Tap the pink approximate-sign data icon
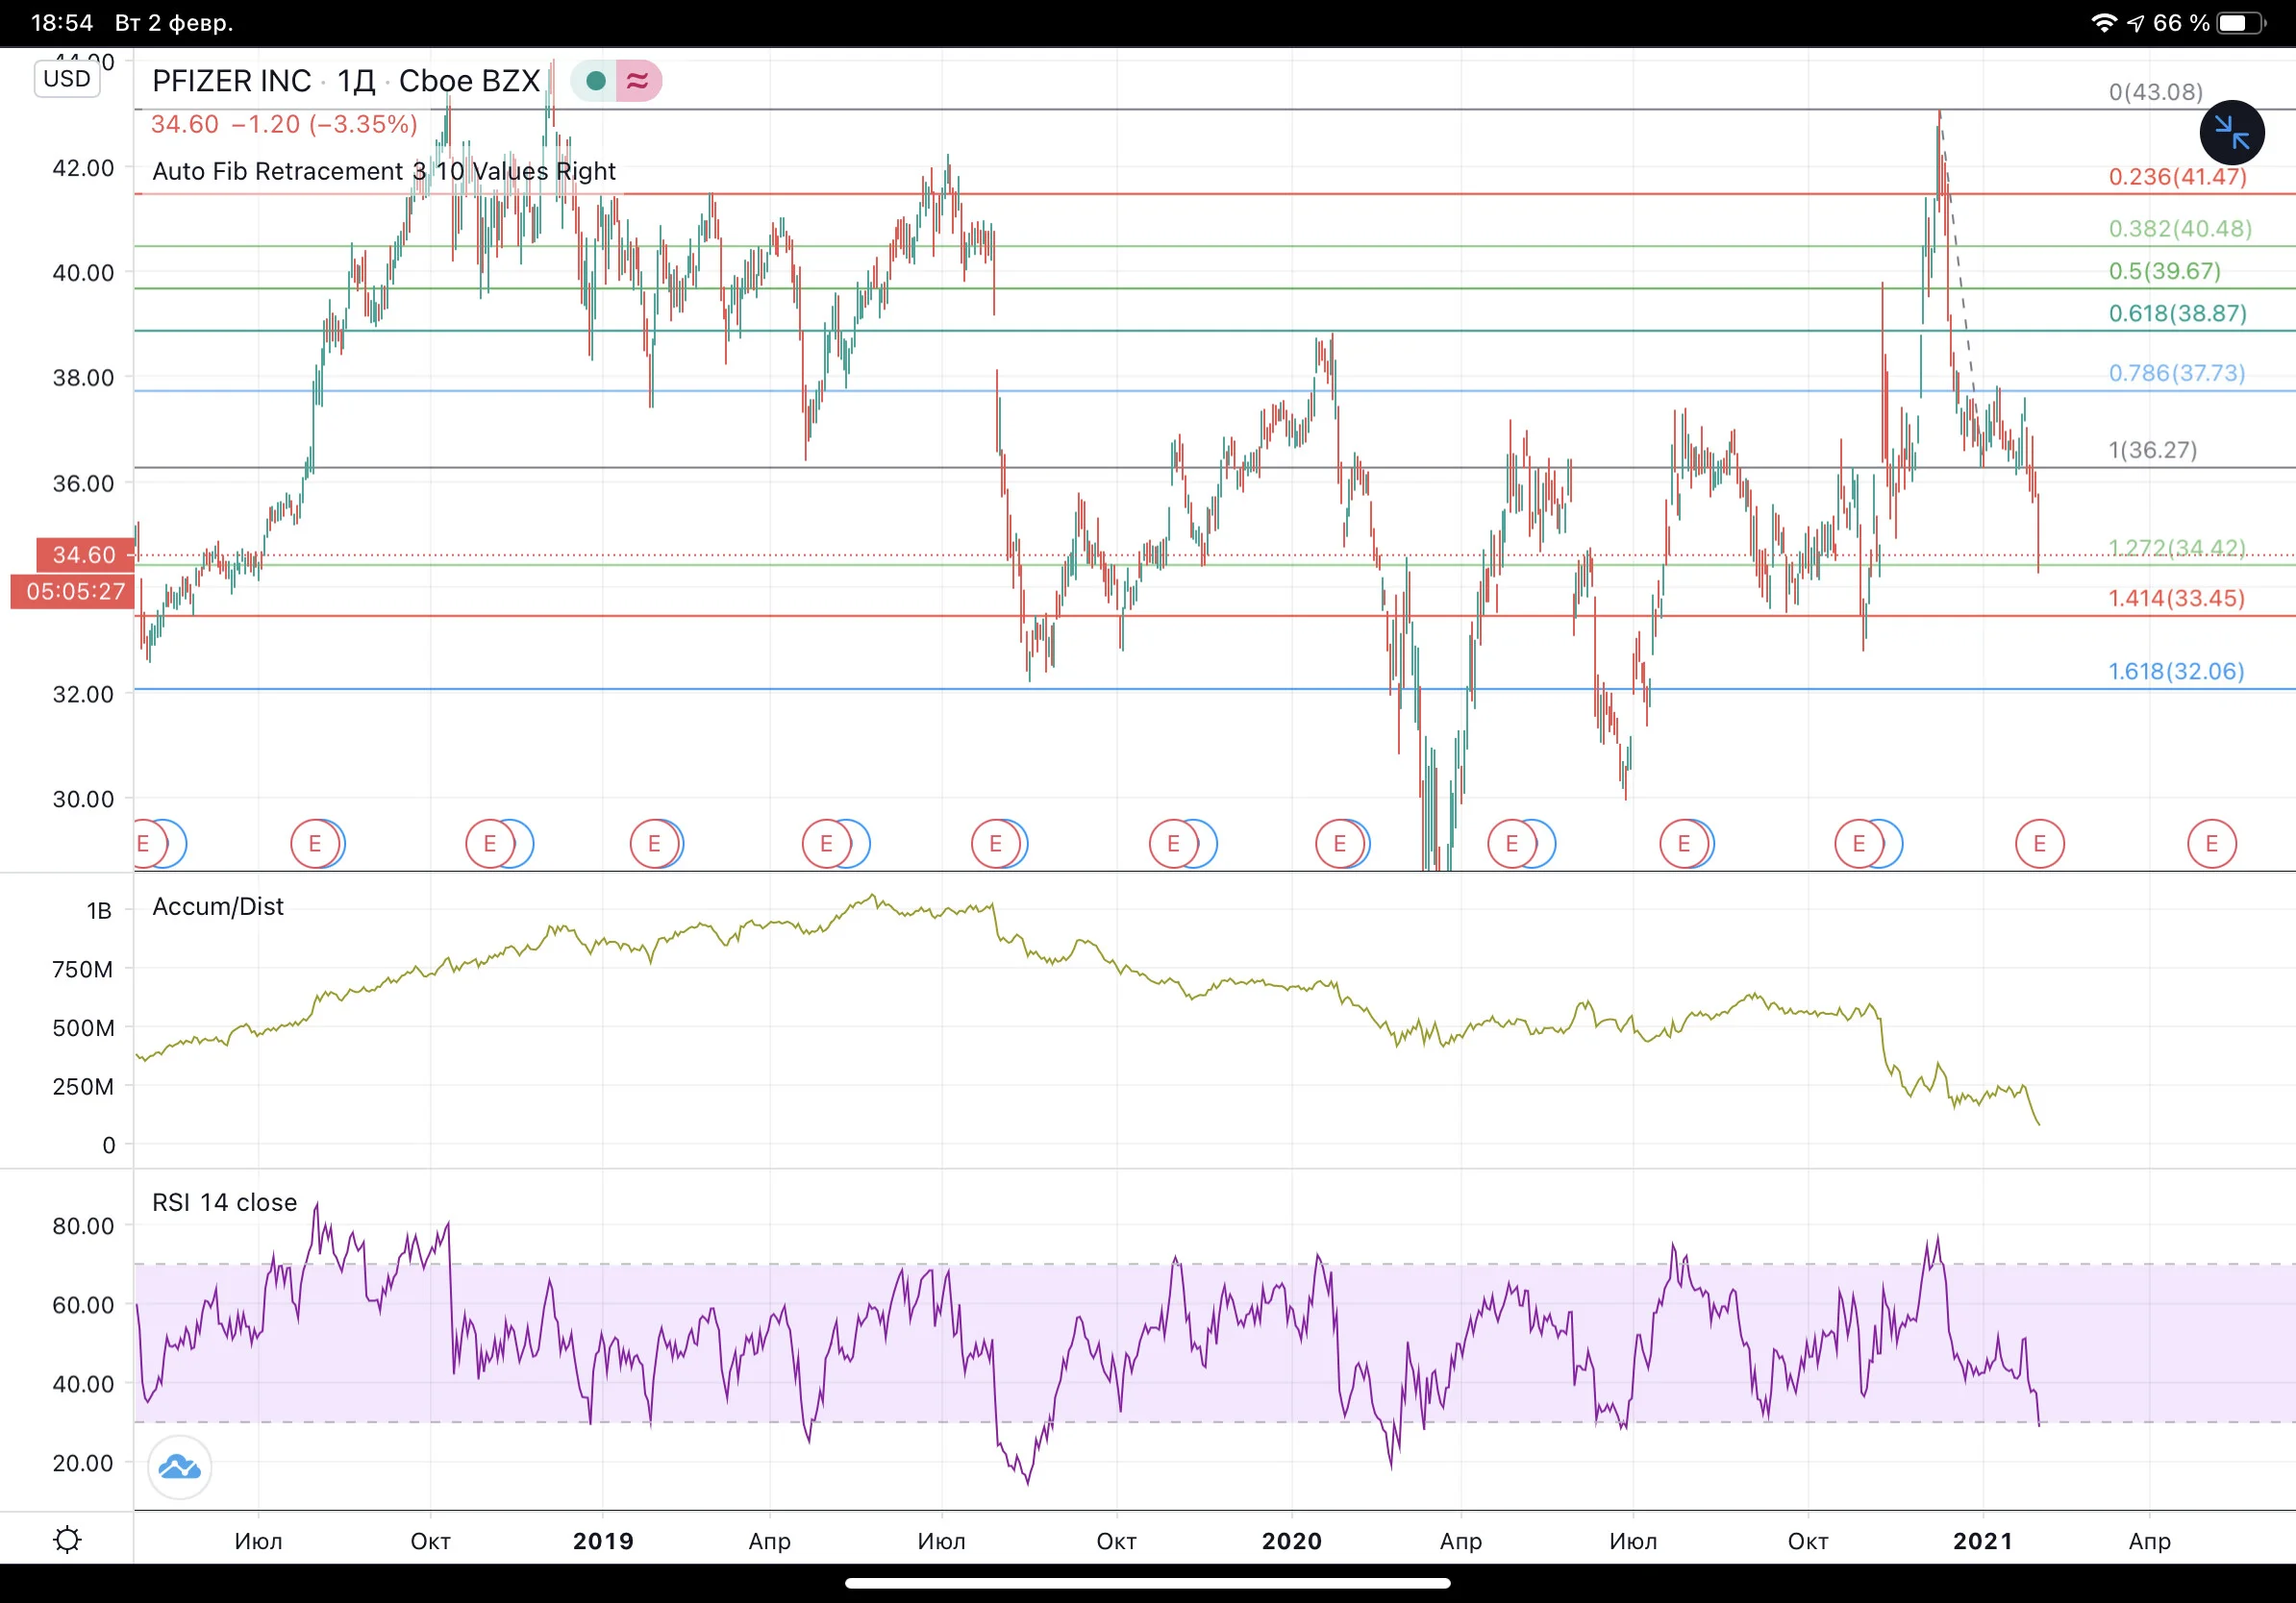Viewport: 2296px width, 1603px height. 638,81
